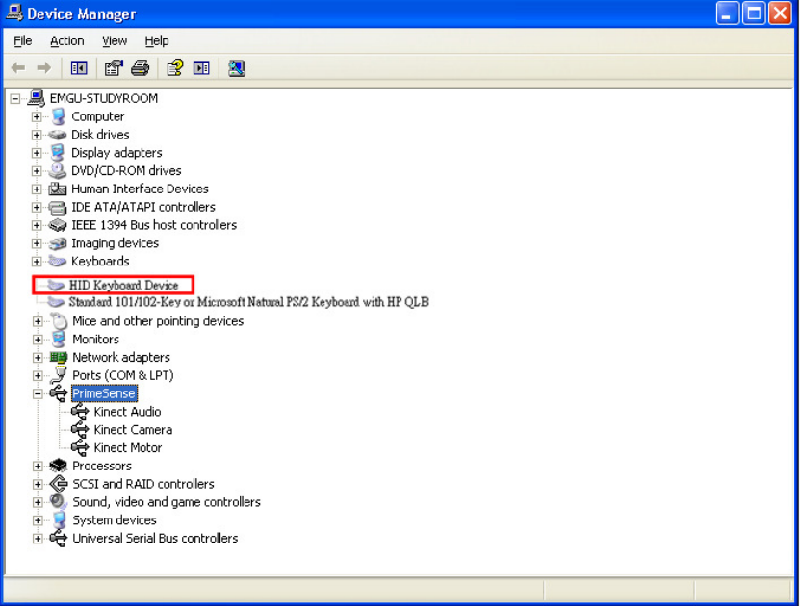This screenshot has width=800, height=606.
Task: Click the IEEE 1394 controllers icon
Action: (x=58, y=225)
